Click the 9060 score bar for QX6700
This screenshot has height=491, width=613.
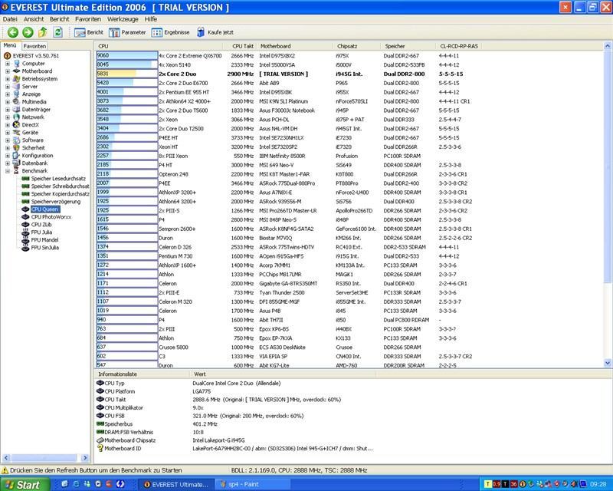pos(127,55)
